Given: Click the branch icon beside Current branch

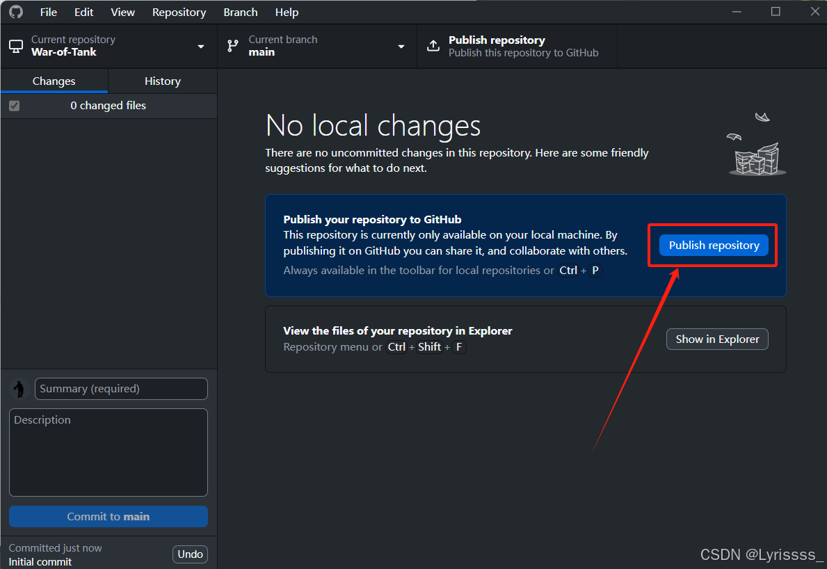Looking at the screenshot, I should 232,46.
